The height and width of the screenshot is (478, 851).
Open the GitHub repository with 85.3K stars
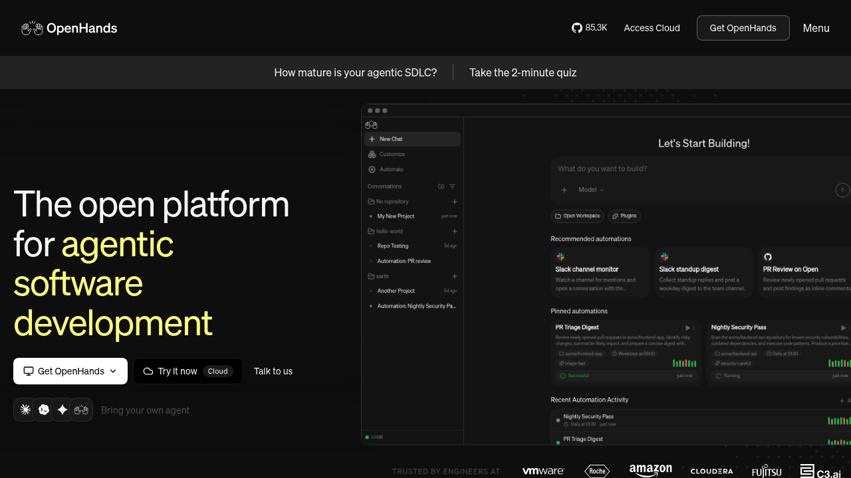[589, 28]
